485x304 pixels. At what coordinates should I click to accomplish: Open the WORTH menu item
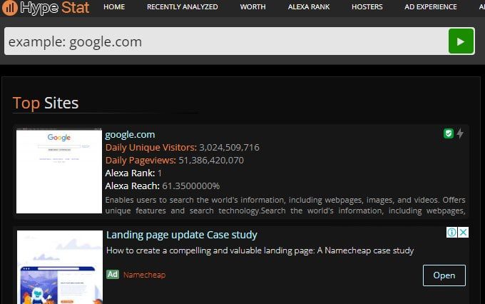pyautogui.click(x=252, y=7)
